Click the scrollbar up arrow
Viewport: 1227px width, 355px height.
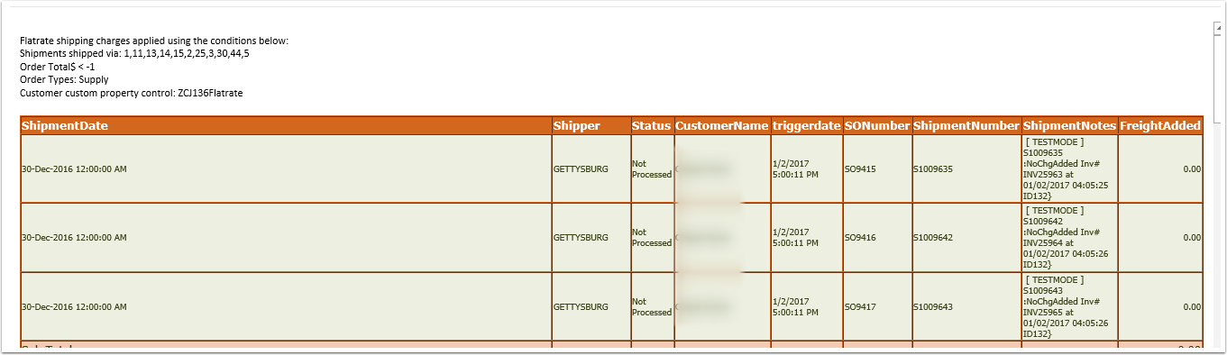click(1219, 28)
